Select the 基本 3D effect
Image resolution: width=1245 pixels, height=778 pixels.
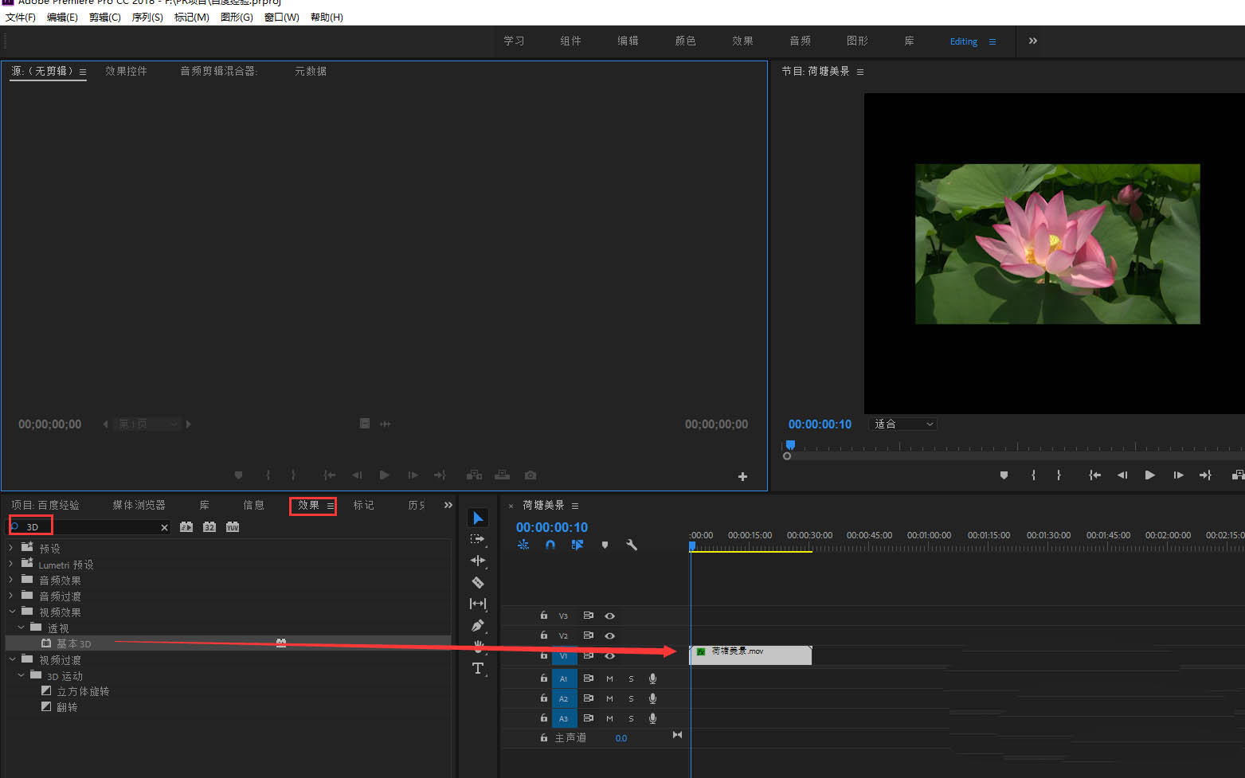74,643
